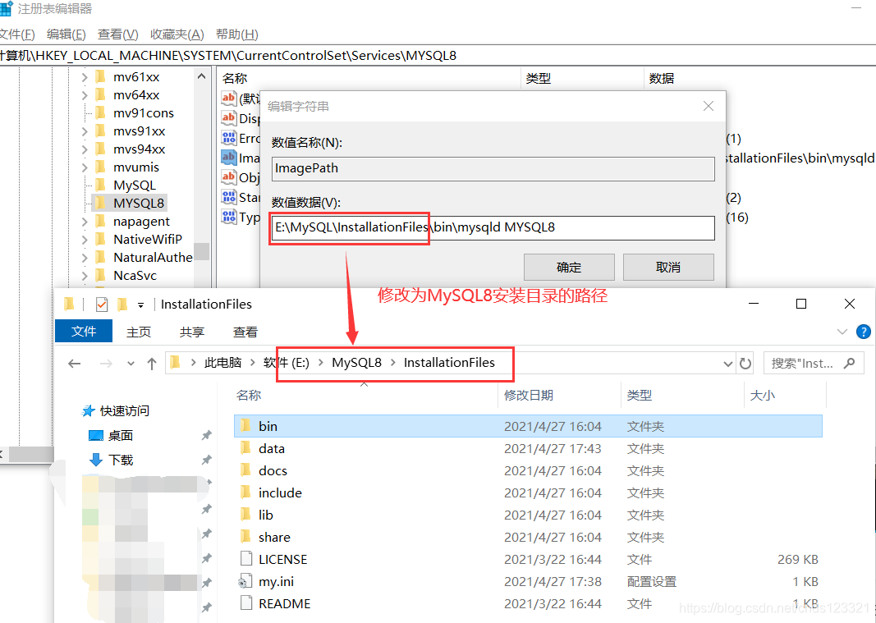
Task: Click the Explorer search box
Action: (814, 364)
